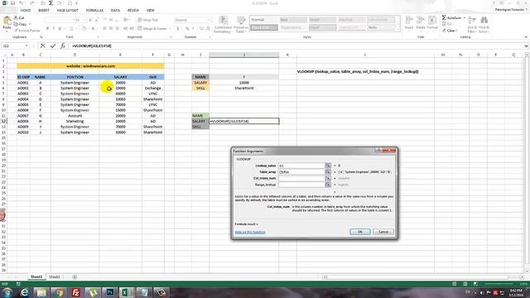Toggle Merge & Center
Image resolution: width=530 pixels, height=298 pixels.
(152, 28)
